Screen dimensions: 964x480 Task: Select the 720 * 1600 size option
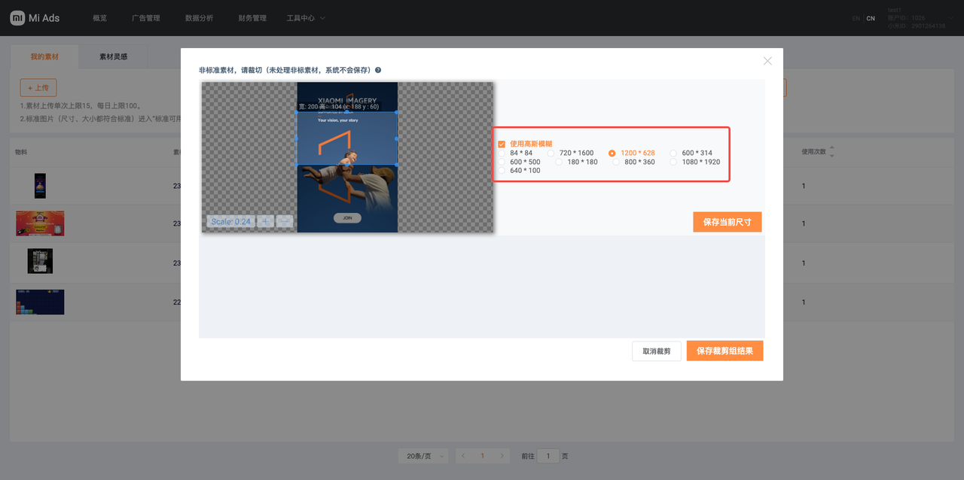coord(551,153)
